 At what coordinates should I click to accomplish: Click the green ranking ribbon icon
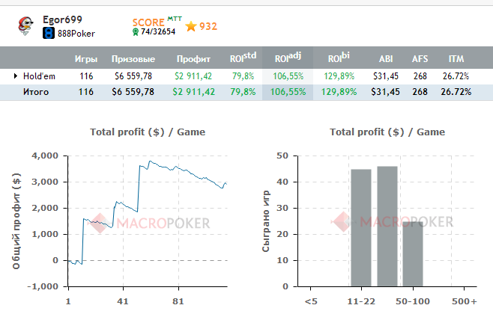click(x=135, y=32)
